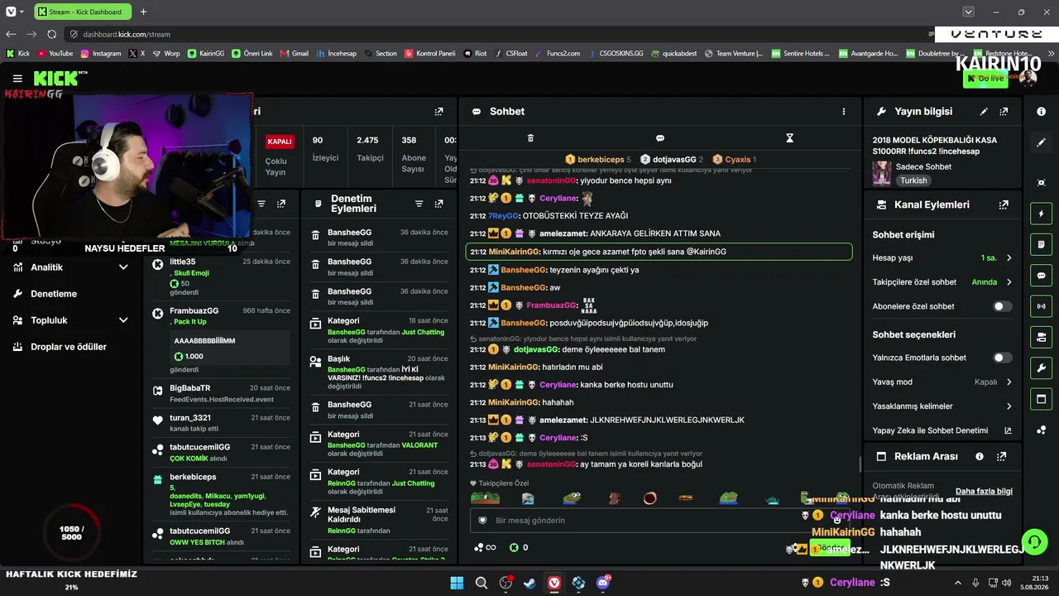This screenshot has width=1059, height=596.
Task: Pop out the Reklam Arası panel
Action: click(x=1001, y=456)
